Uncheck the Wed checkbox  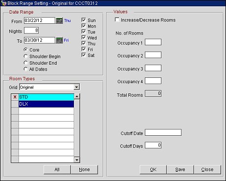pos(84,37)
